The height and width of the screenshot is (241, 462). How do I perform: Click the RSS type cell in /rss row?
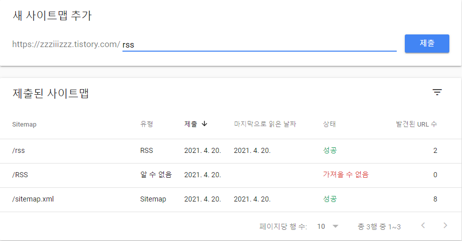click(146, 150)
